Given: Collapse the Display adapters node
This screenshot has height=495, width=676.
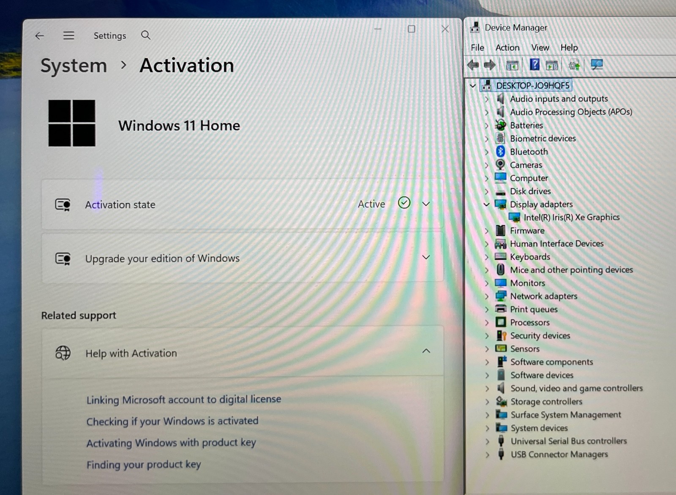Looking at the screenshot, I should click(x=486, y=204).
